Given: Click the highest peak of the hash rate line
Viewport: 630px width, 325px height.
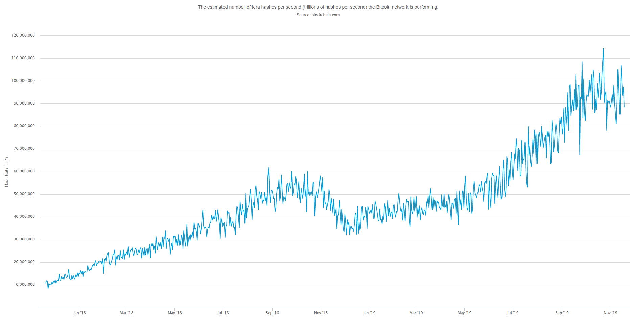Looking at the screenshot, I should (x=604, y=49).
